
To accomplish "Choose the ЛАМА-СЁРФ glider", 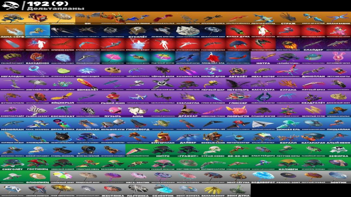I will pyautogui.click(x=13, y=31).
